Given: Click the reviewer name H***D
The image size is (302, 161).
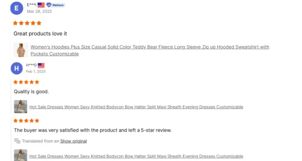Looking at the screenshot, I should click(x=31, y=65).
